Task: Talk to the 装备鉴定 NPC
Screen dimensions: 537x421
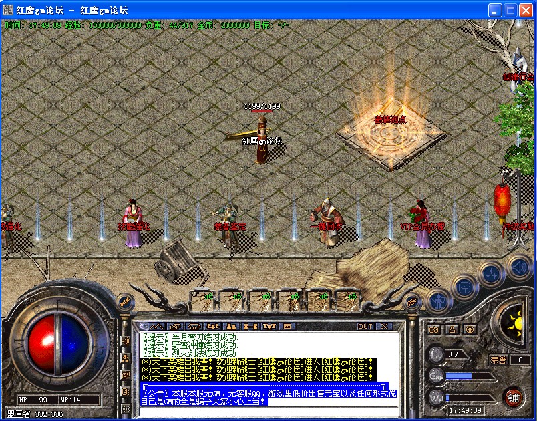Action: (229, 225)
